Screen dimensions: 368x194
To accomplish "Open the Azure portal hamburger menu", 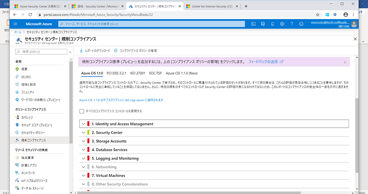I will pyautogui.click(x=15, y=24).
